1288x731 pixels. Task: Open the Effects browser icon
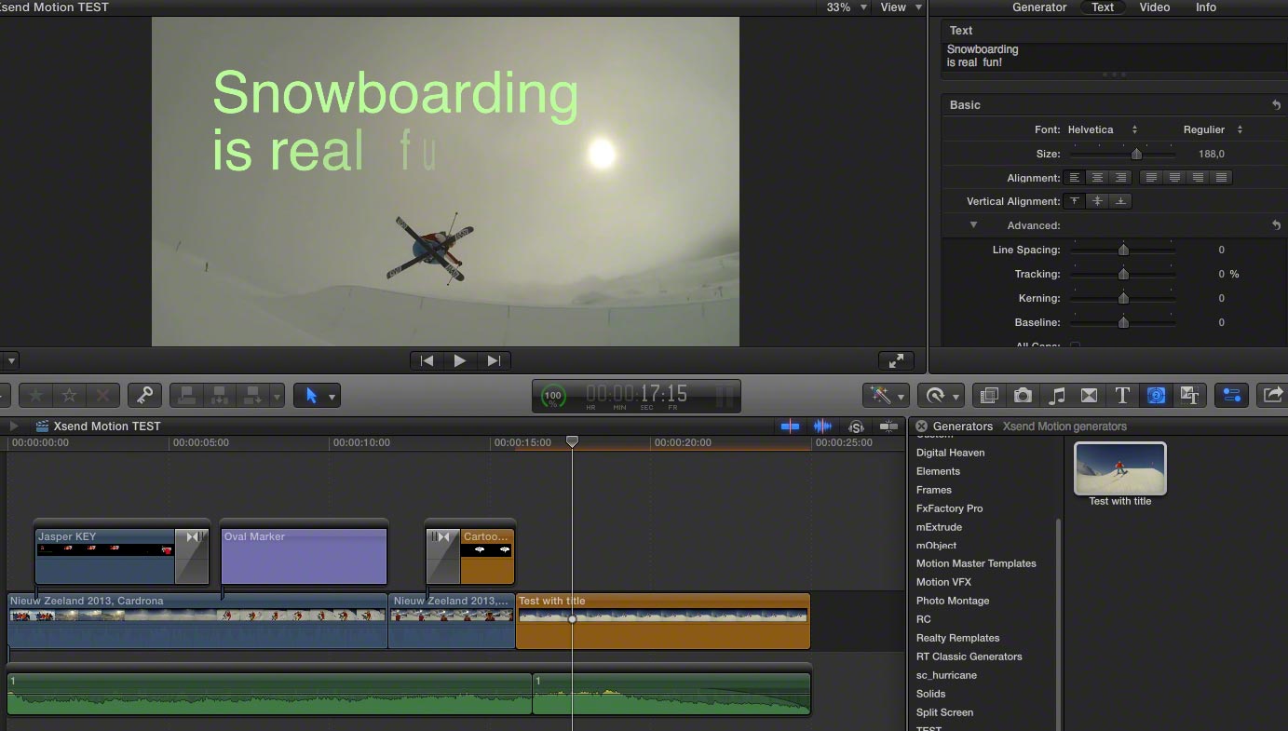[x=989, y=396]
